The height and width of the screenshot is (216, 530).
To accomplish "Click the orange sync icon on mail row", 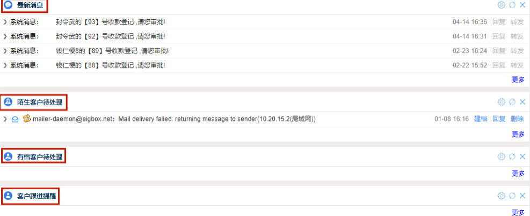I will pos(27,119).
